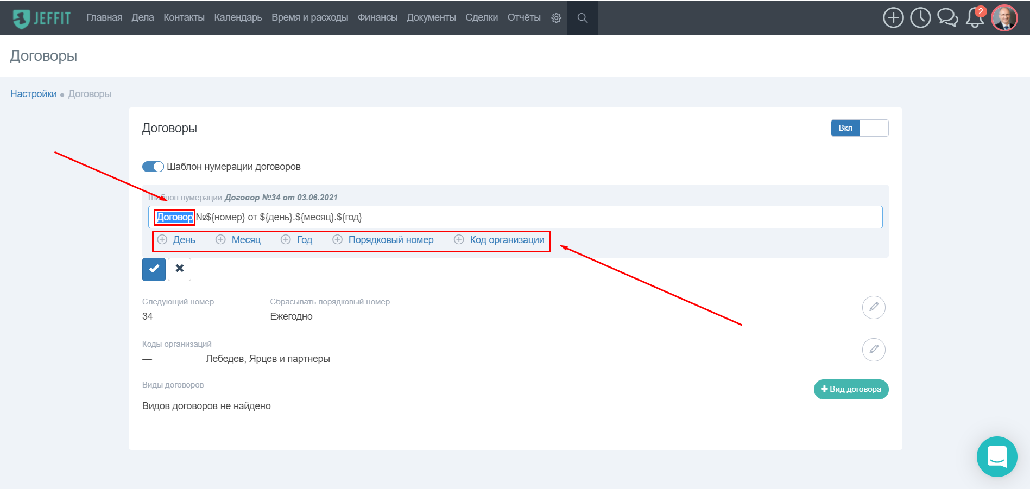
Task: Click the numbering template input field
Action: click(x=515, y=217)
